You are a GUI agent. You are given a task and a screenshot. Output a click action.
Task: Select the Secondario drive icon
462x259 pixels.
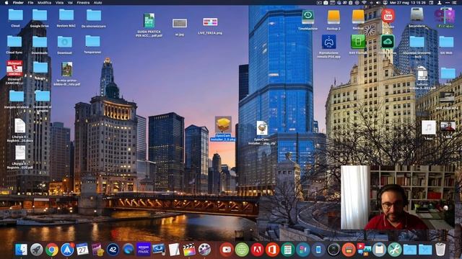(x=417, y=15)
